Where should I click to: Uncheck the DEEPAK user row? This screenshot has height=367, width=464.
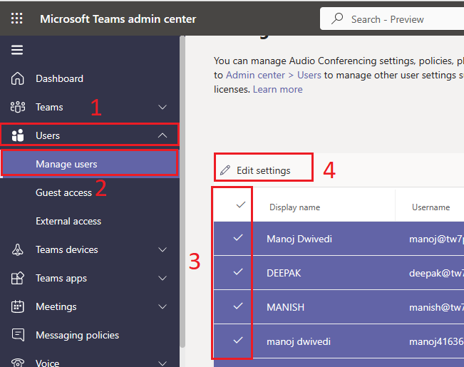[x=239, y=272]
